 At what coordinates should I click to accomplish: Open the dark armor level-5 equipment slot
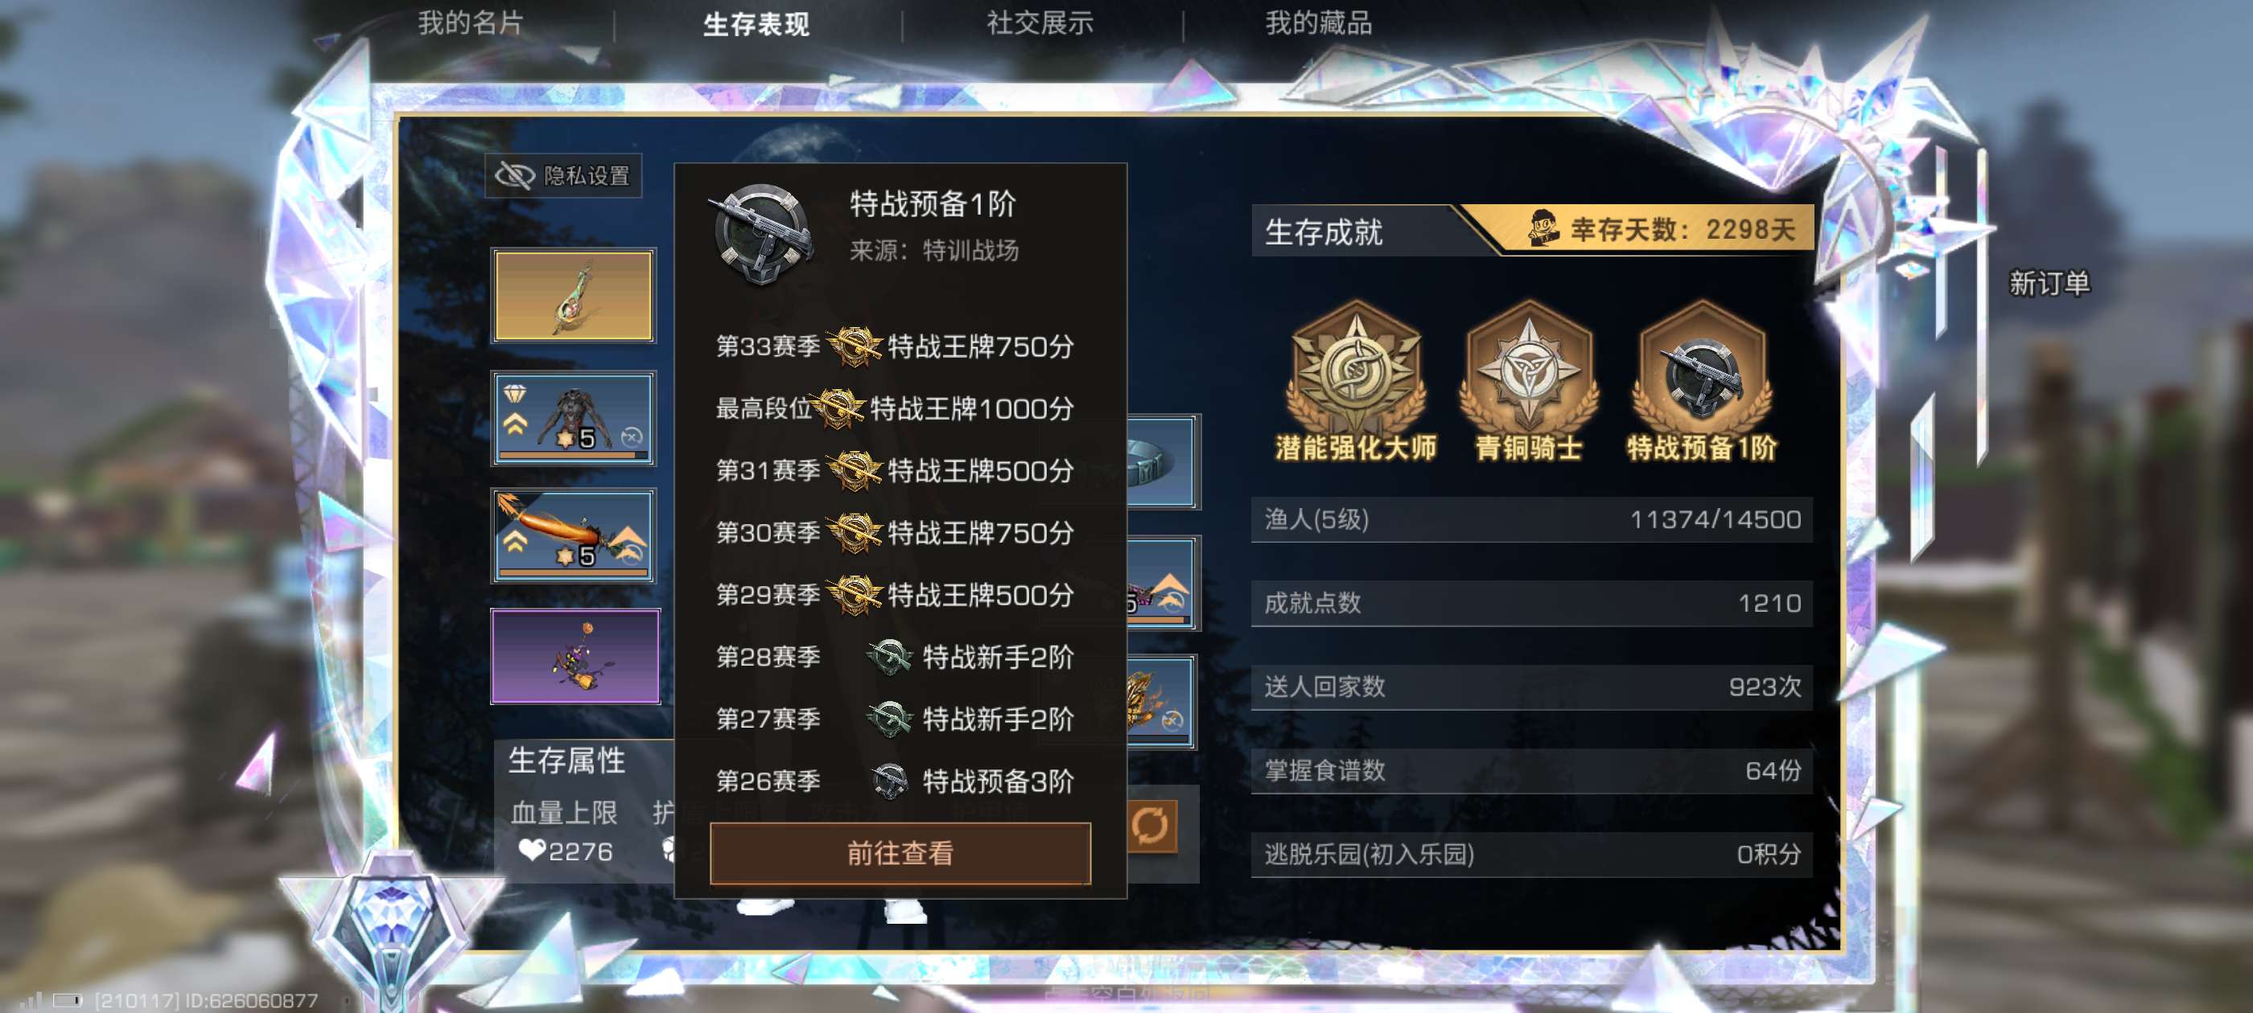574,417
